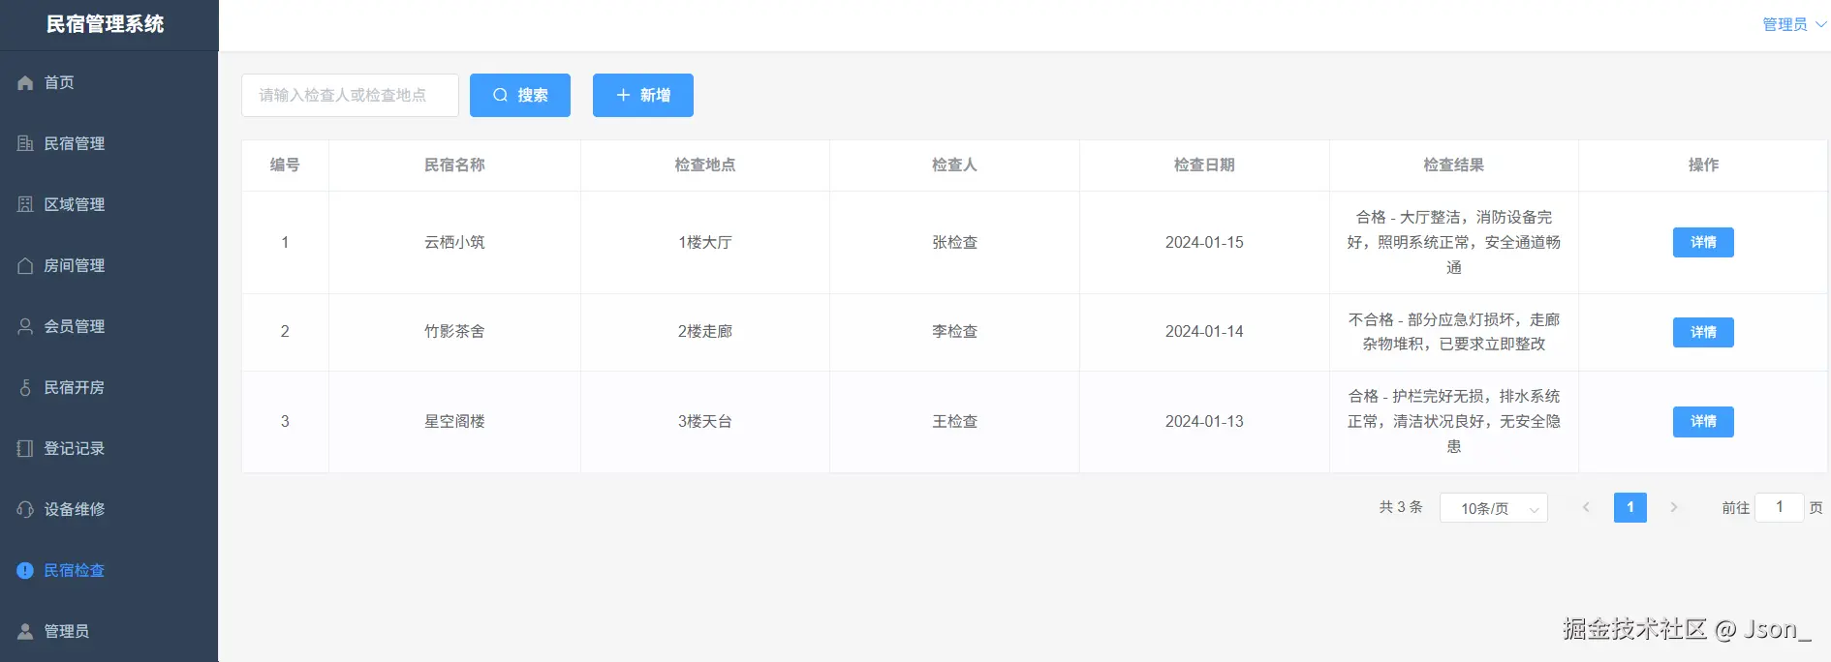Open the 民宿开房 page
The height and width of the screenshot is (662, 1831).
coord(109,387)
